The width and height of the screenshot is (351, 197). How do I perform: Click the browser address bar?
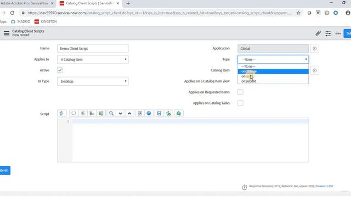(160, 13)
